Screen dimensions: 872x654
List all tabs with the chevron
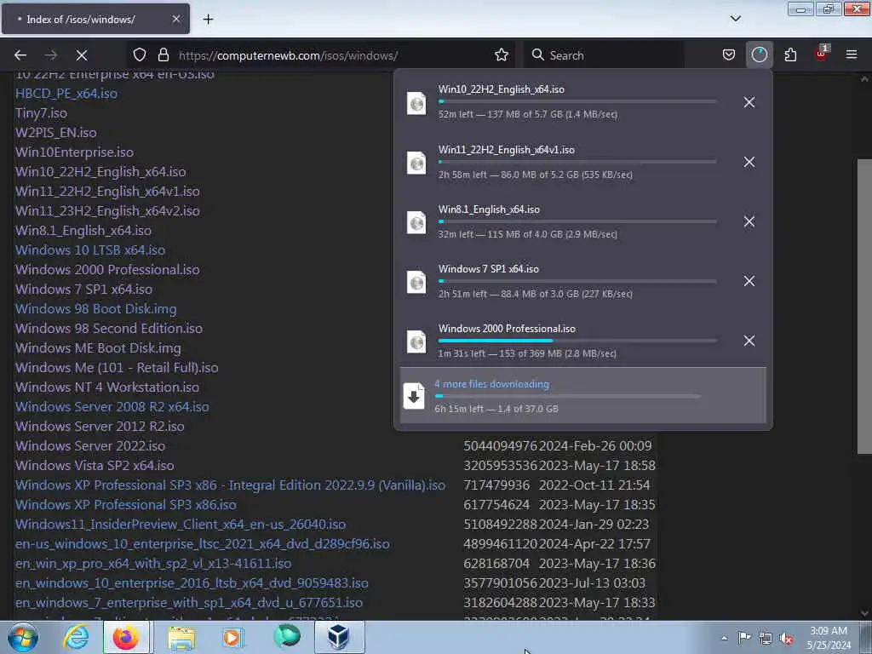735,19
